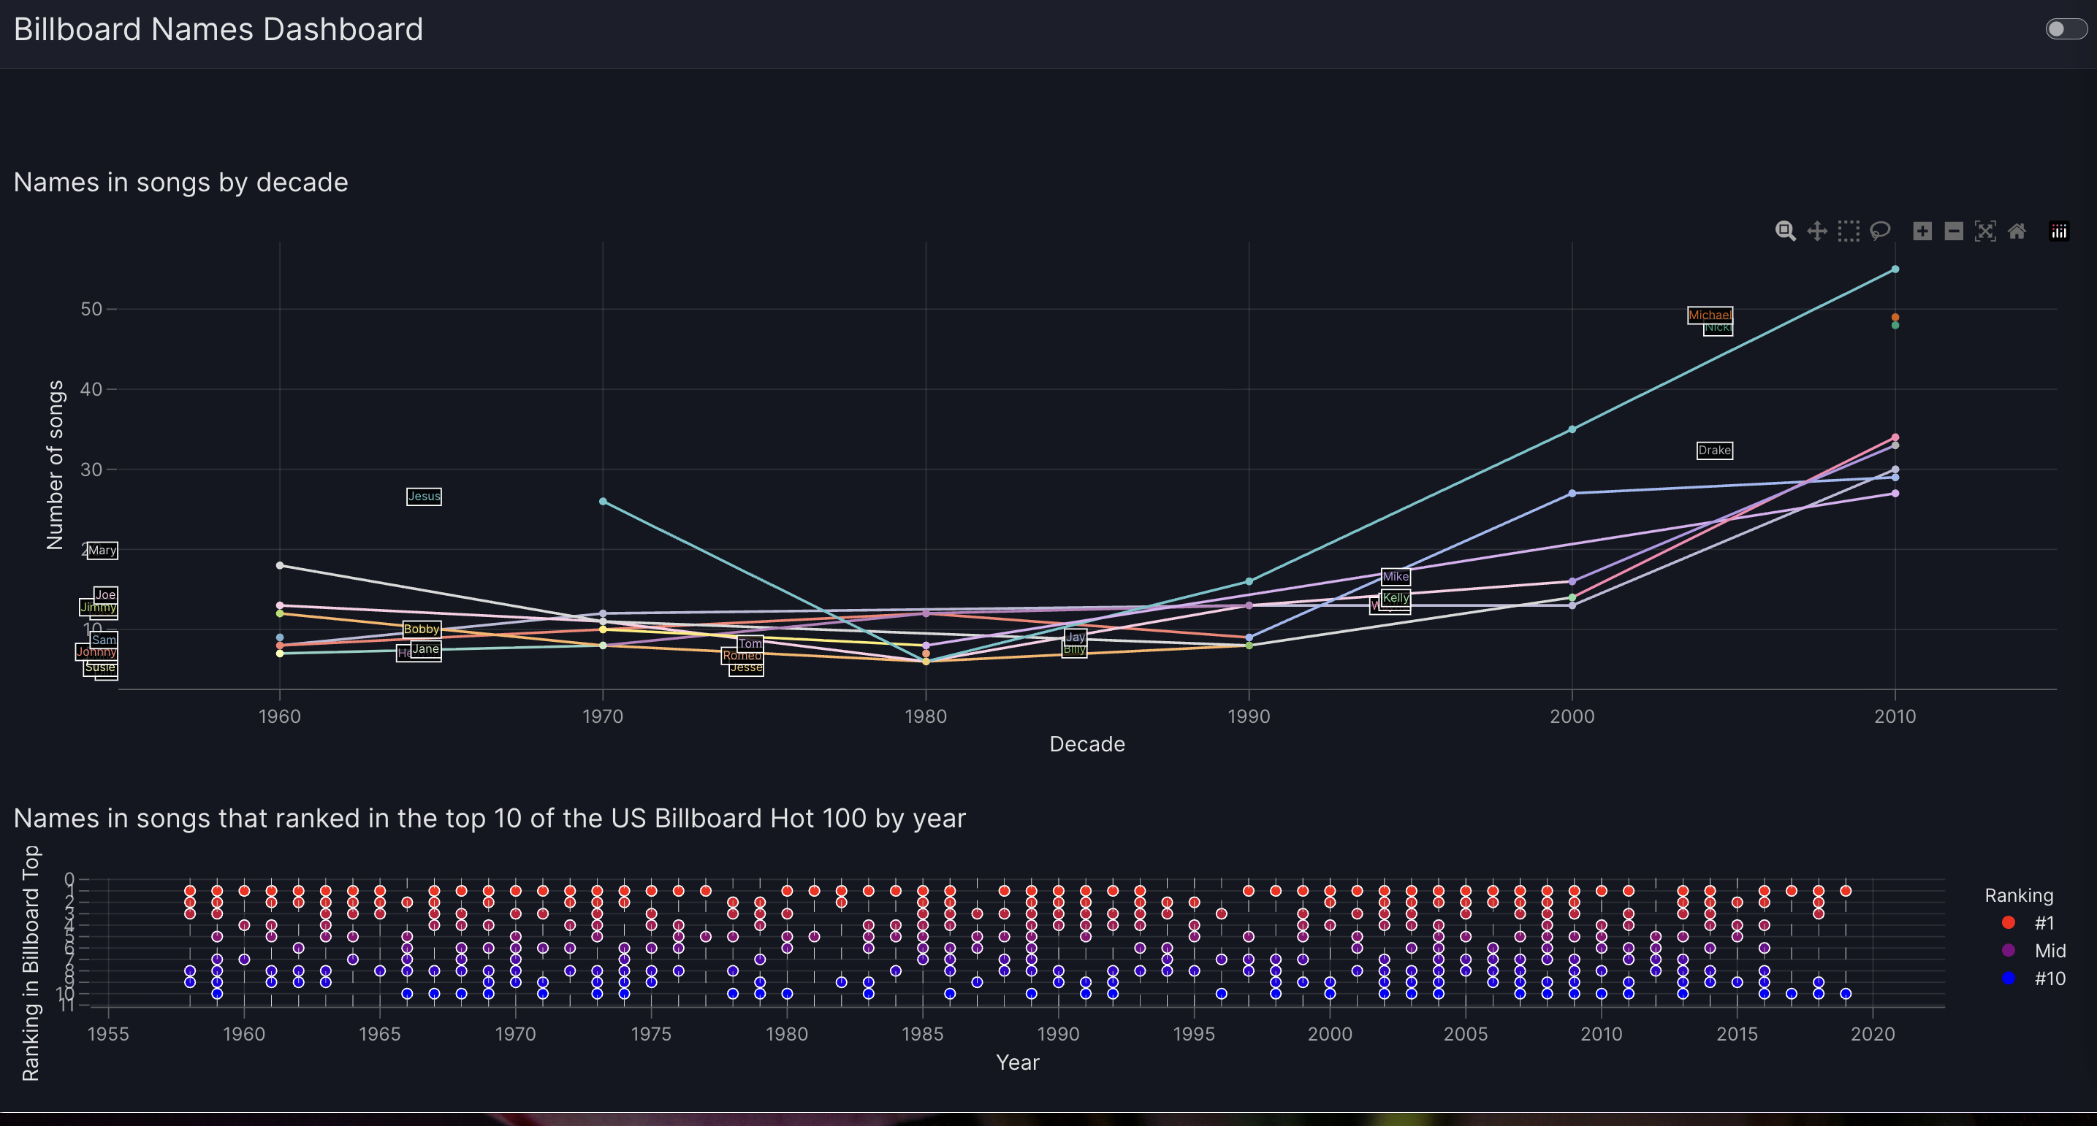Select the Zoom tool in chart modebar
Screen dimensions: 2097x1126
[1785, 231]
